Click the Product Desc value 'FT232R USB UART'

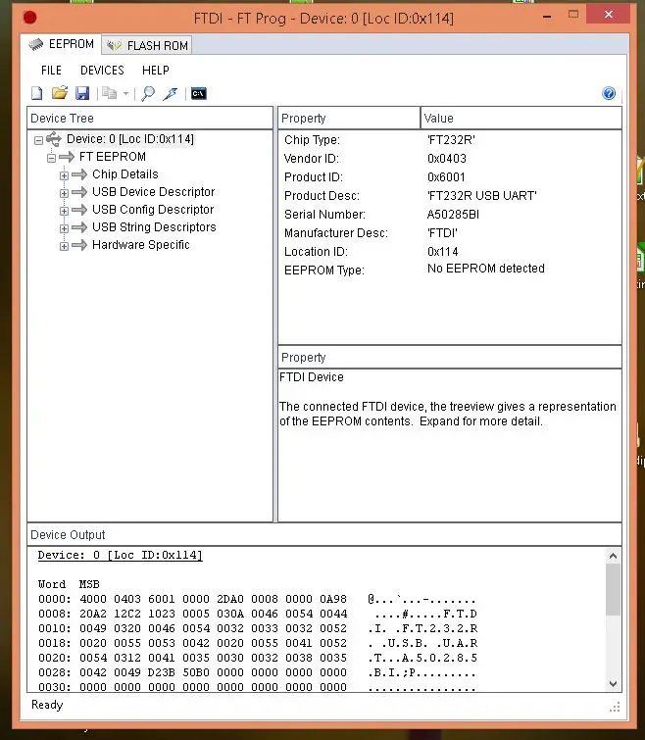(481, 196)
